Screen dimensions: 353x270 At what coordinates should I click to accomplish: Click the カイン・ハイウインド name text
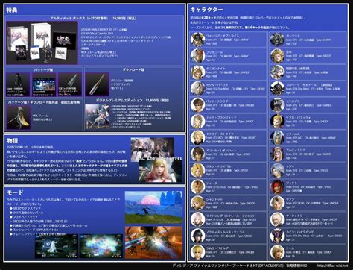pos(300,232)
